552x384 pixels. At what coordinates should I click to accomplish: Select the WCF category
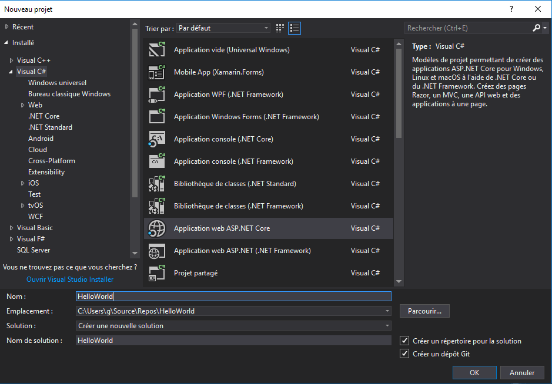click(x=35, y=216)
